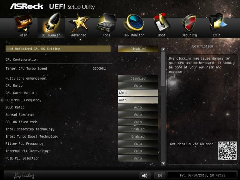
Task: Toggle Intel Turbo Boost Technology Enabled value
Action: click(x=138, y=136)
